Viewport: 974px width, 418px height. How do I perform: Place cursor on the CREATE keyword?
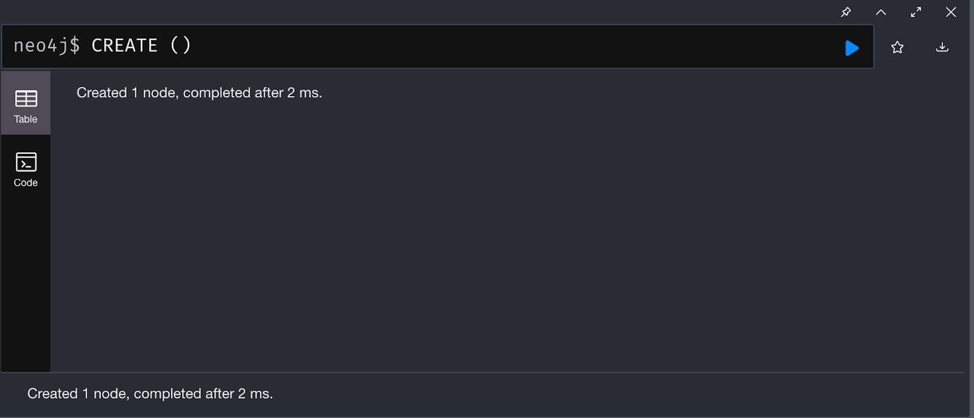pos(124,46)
